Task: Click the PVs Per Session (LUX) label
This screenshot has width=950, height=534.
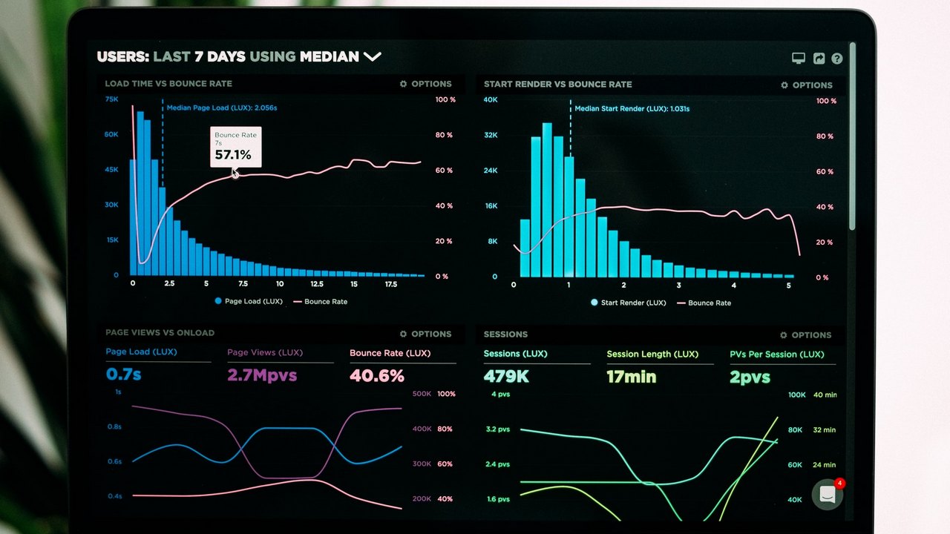Action: pyautogui.click(x=776, y=354)
